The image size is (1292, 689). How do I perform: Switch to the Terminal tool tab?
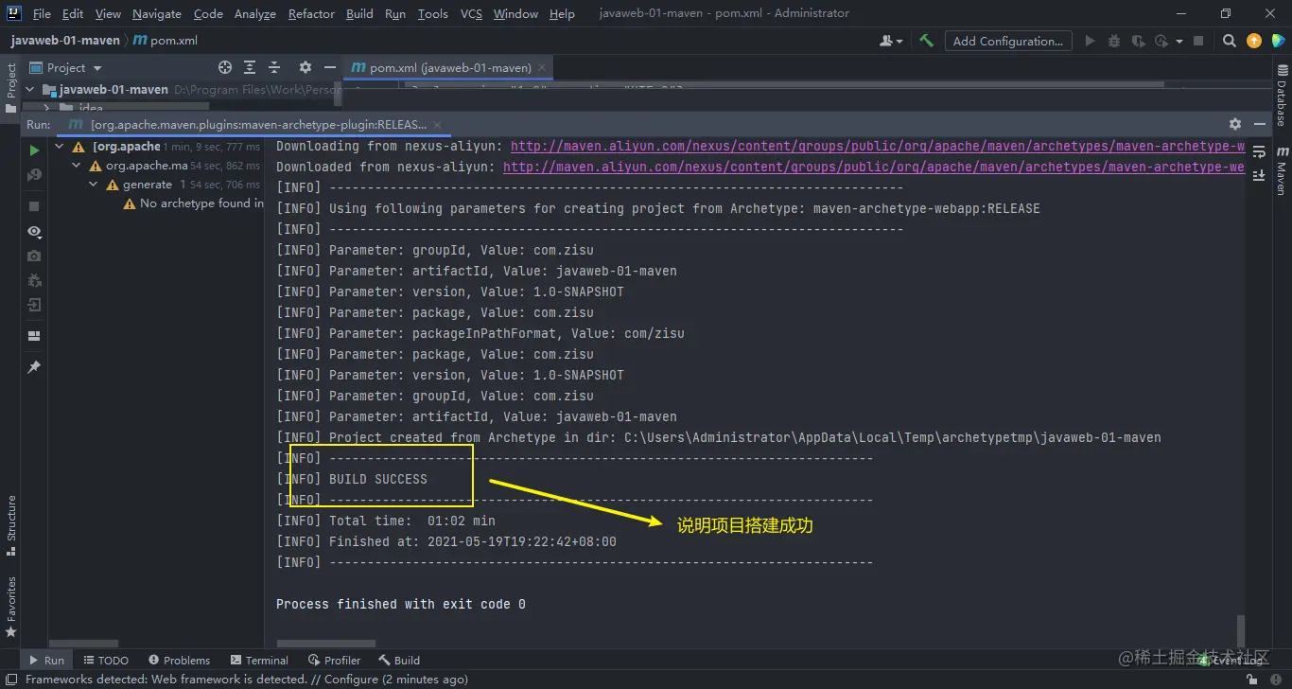[x=259, y=660]
